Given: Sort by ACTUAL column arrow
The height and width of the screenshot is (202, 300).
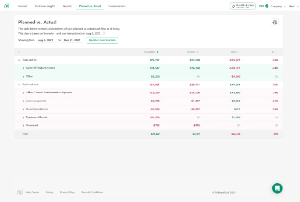Looking at the screenshot, I should (x=197, y=52).
